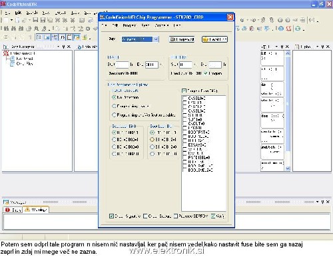Click the first binoculars Find toolbar icon
Image resolution: width=333 pixels, height=257 pixels.
point(6,29)
